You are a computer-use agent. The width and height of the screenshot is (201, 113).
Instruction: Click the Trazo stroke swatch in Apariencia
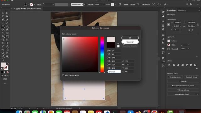[169, 45]
